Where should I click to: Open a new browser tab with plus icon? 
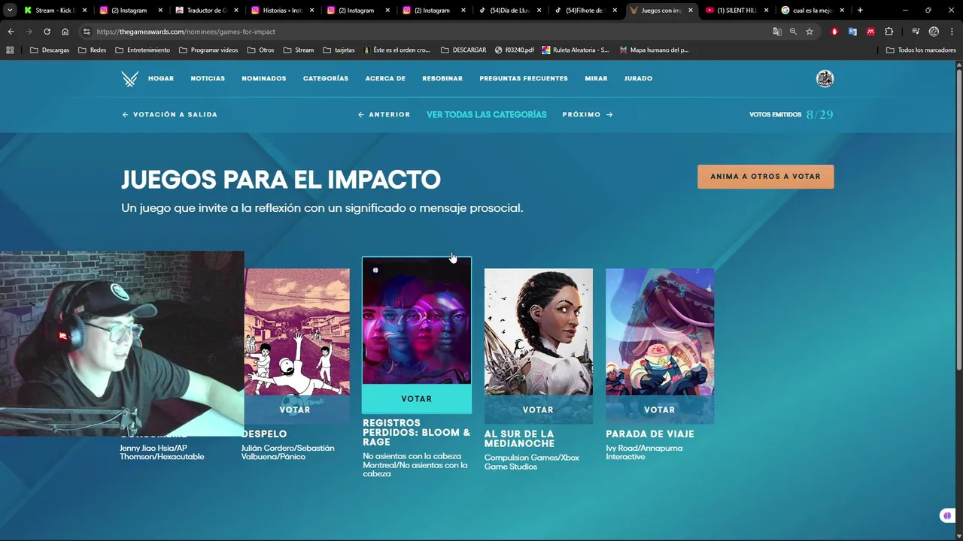click(860, 11)
